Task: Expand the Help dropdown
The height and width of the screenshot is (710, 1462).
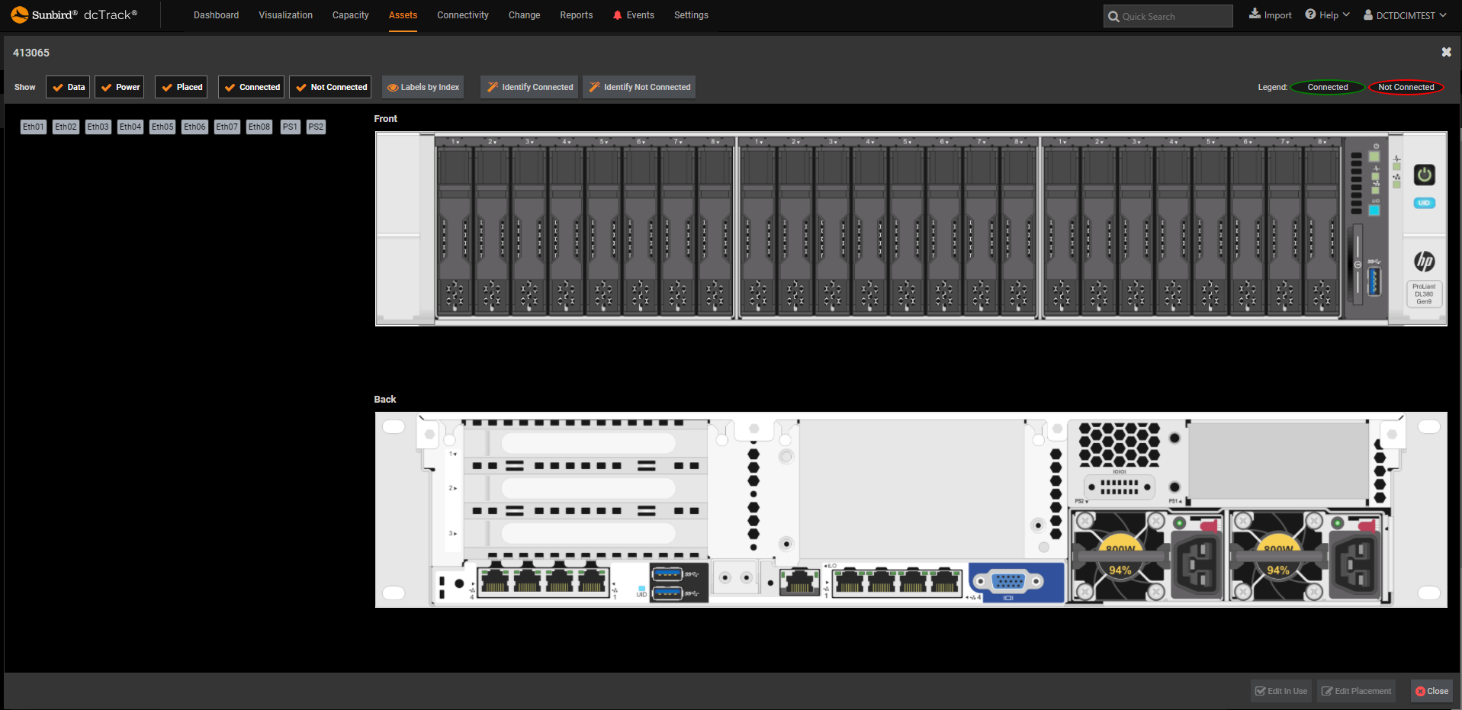Action: pos(1327,14)
